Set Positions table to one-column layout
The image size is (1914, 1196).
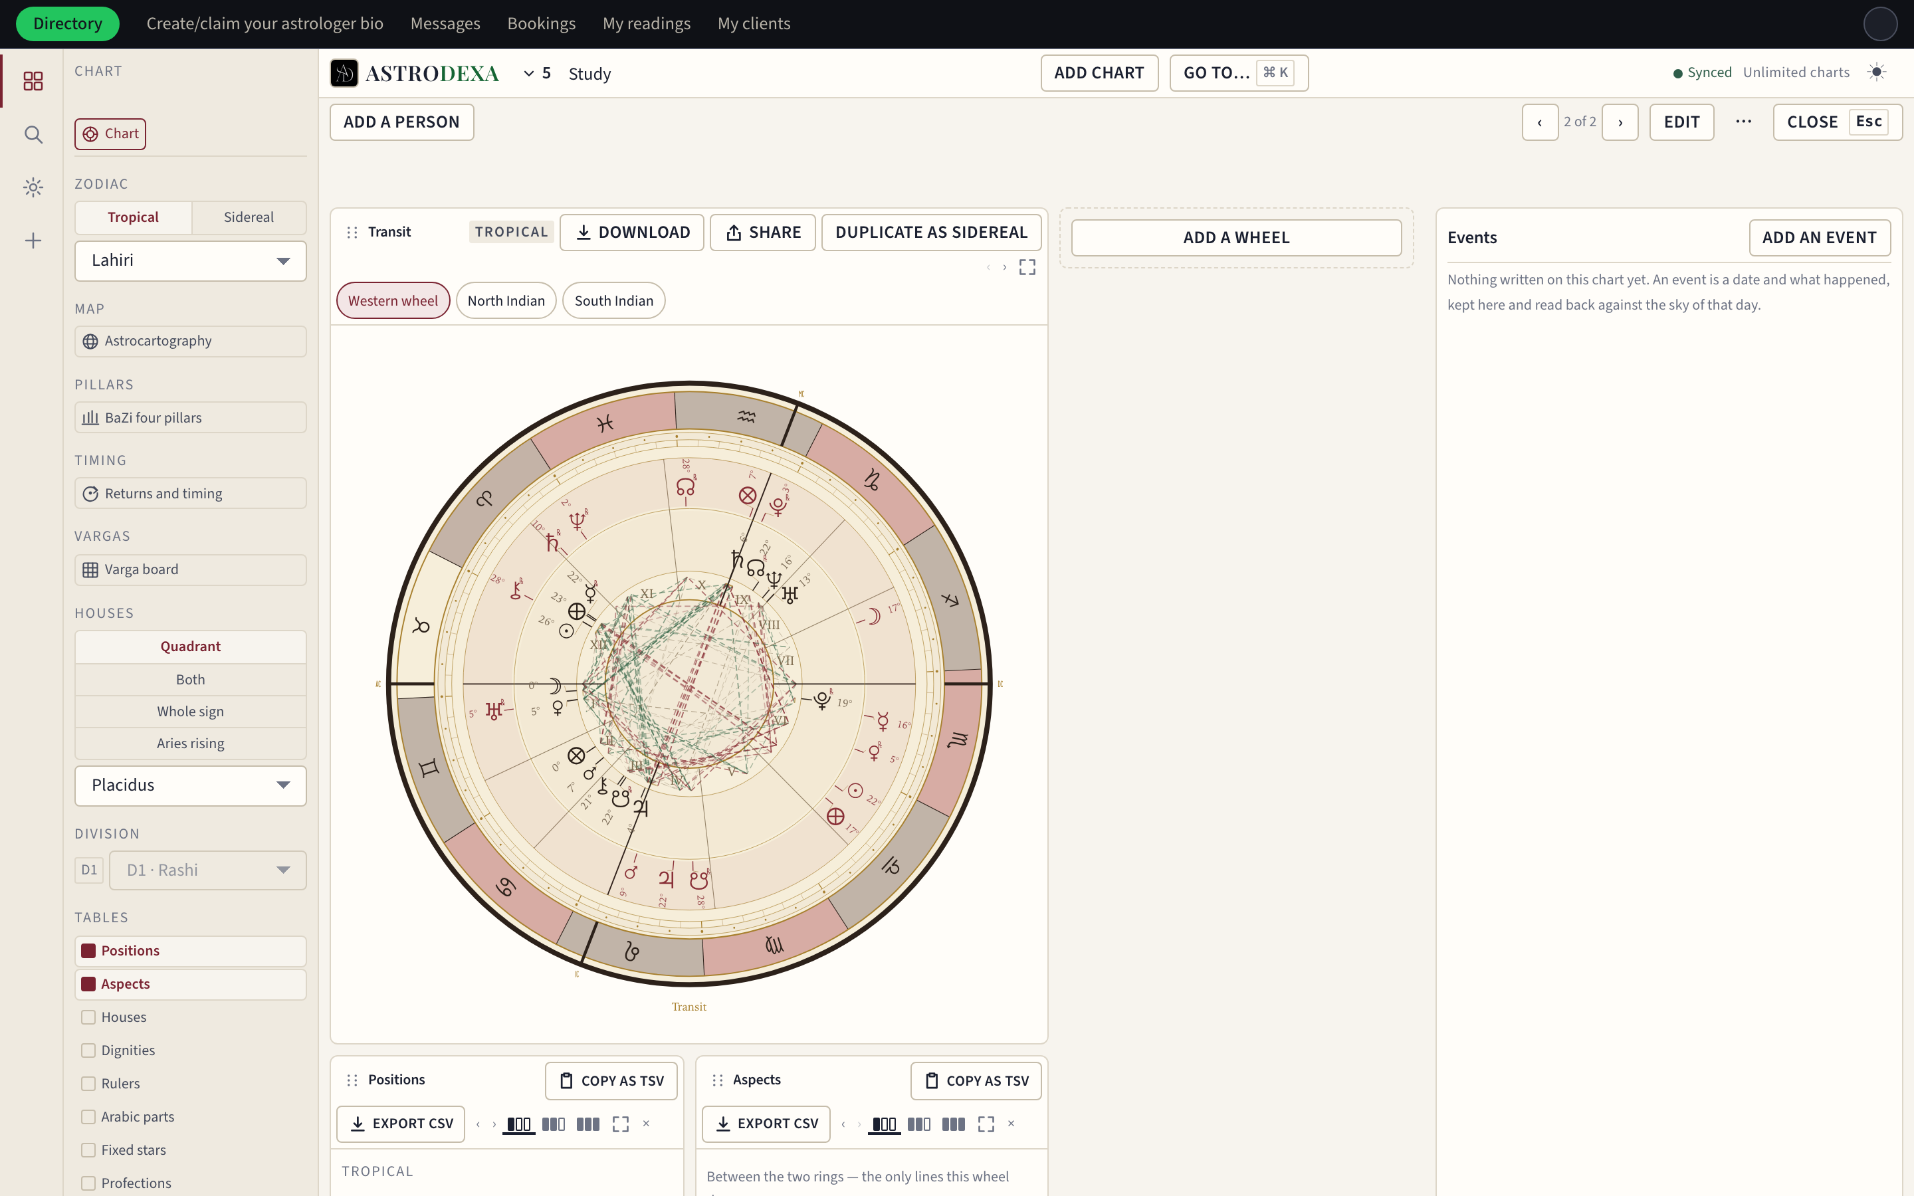tap(519, 1124)
